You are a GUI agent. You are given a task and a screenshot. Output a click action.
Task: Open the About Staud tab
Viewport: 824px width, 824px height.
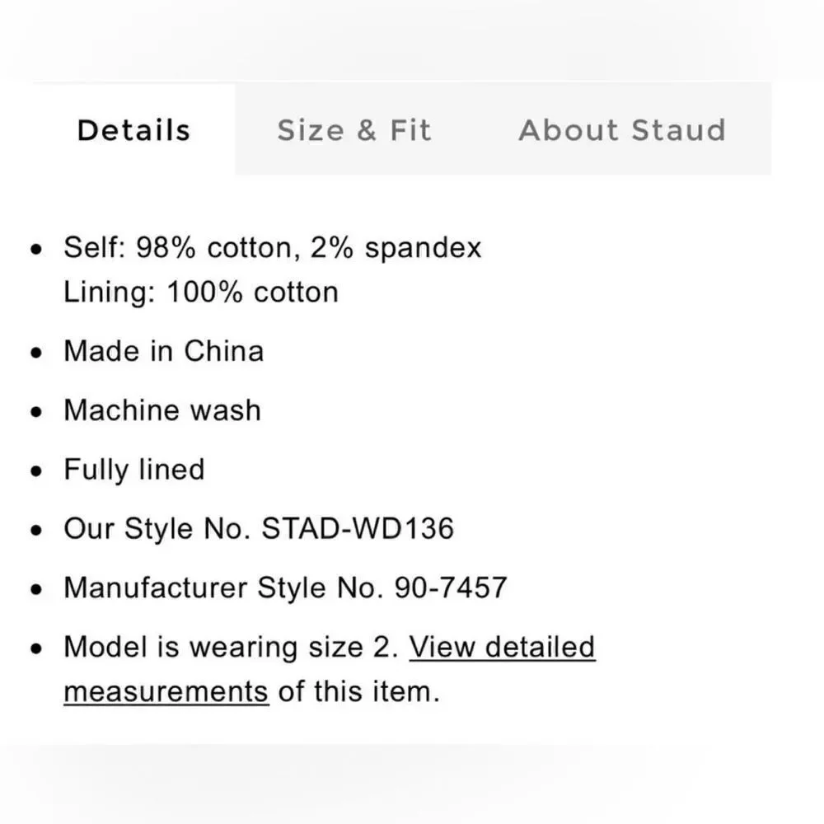point(622,129)
